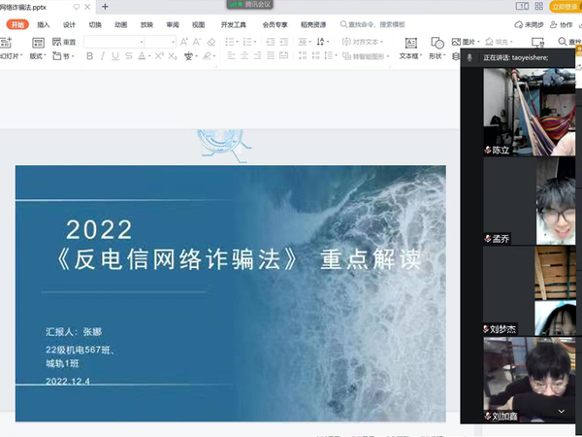The width and height of the screenshot is (582, 437).
Task: Click the command search field 查找命令
Action: [373, 24]
